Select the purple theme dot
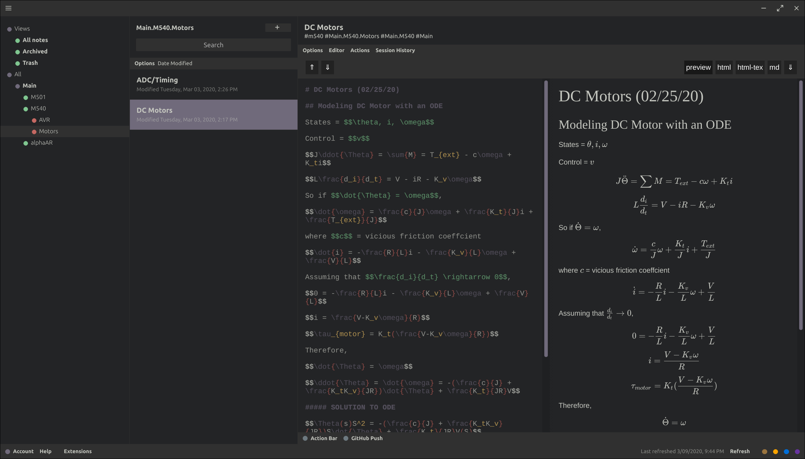 [797, 452]
